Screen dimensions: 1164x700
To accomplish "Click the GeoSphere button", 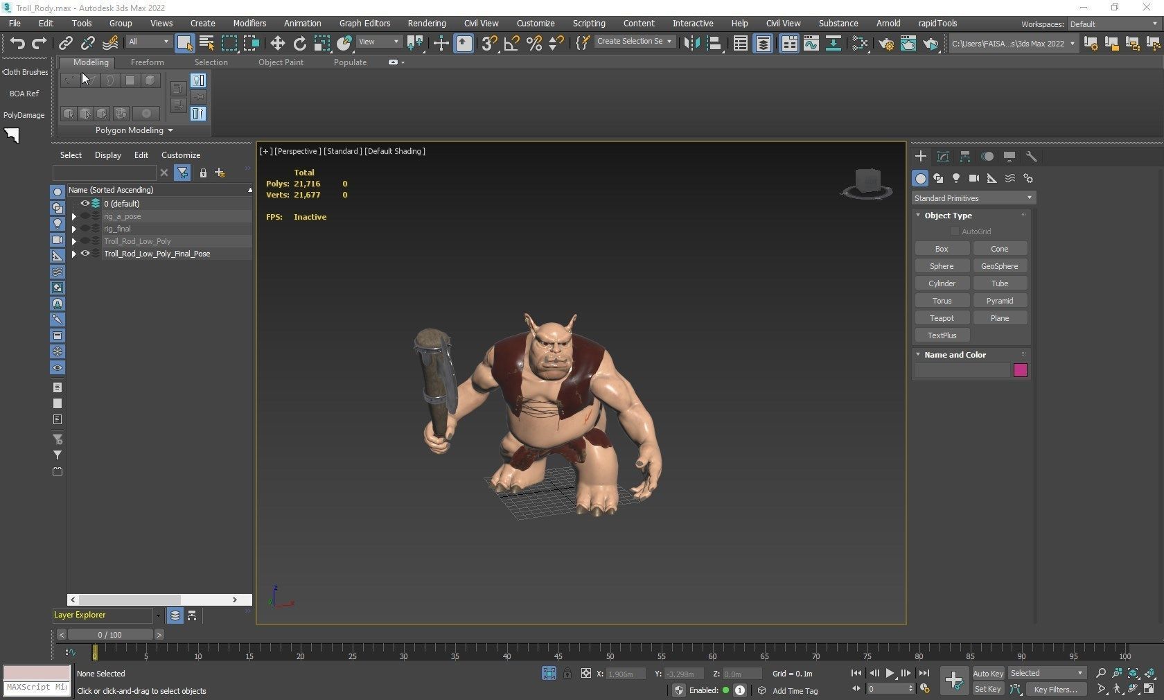I will (1000, 266).
